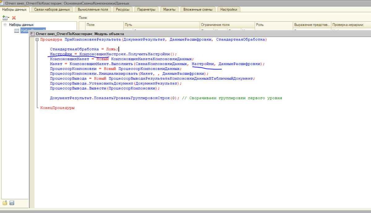This screenshot has height=213, width=371.
Task: Click the 'Наборы данных' tree root label
Action: point(21,25)
